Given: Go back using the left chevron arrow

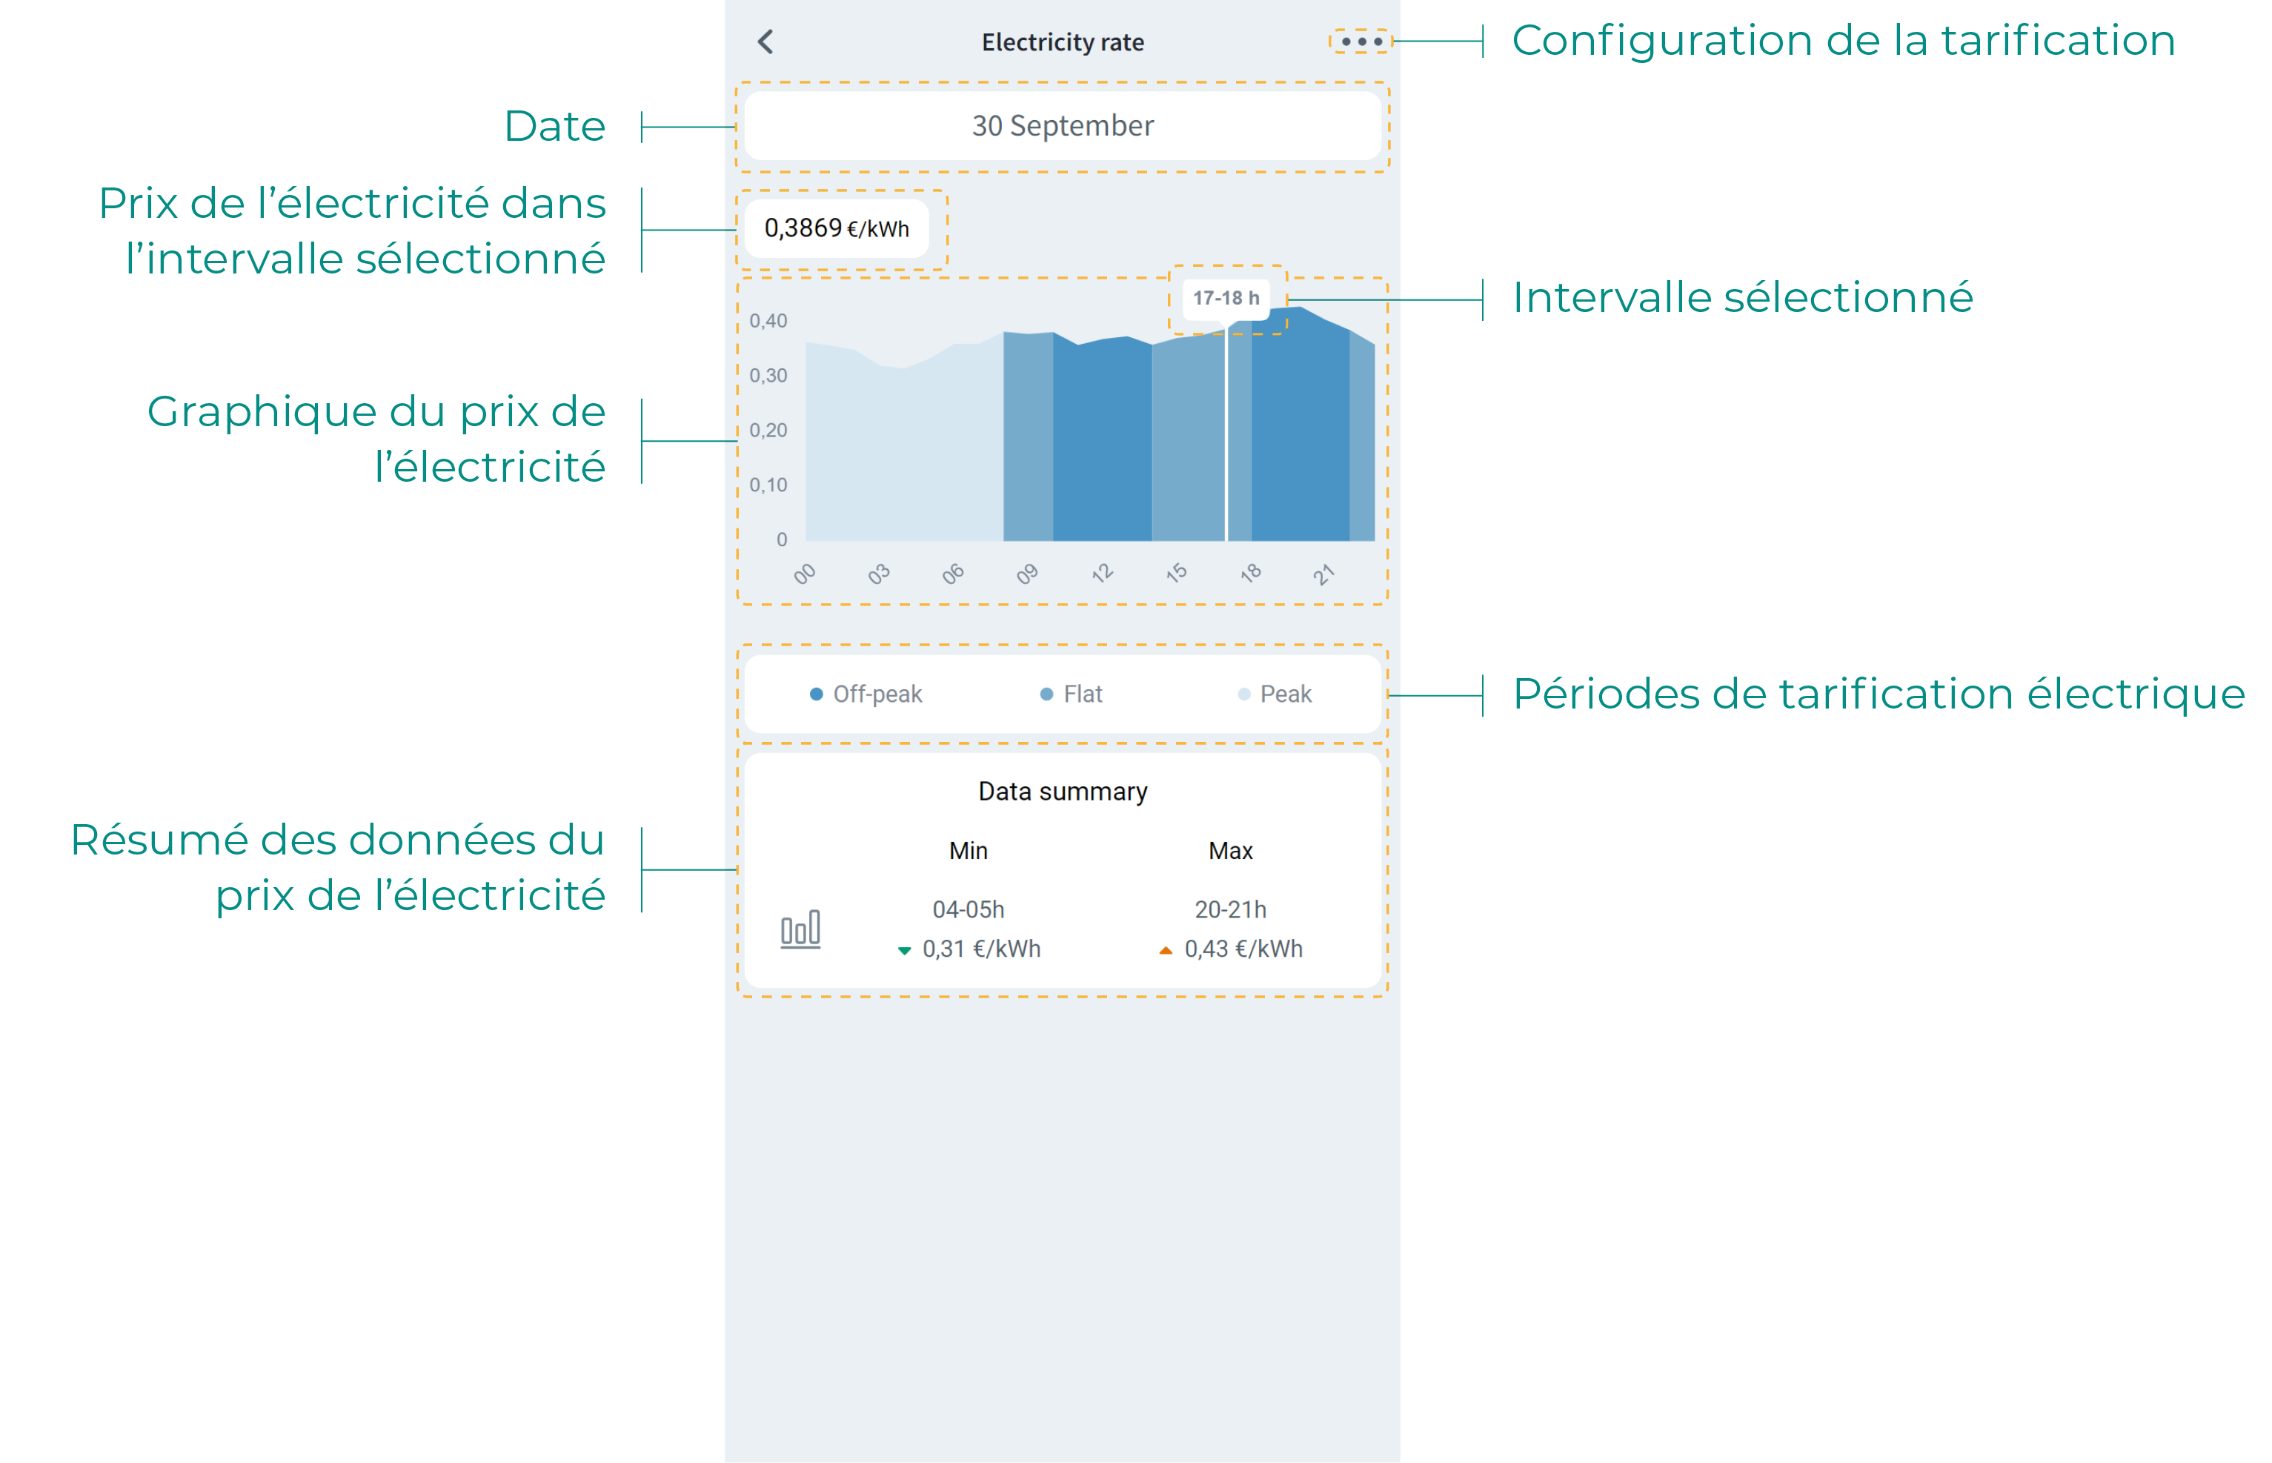Looking at the screenshot, I should coord(765,42).
